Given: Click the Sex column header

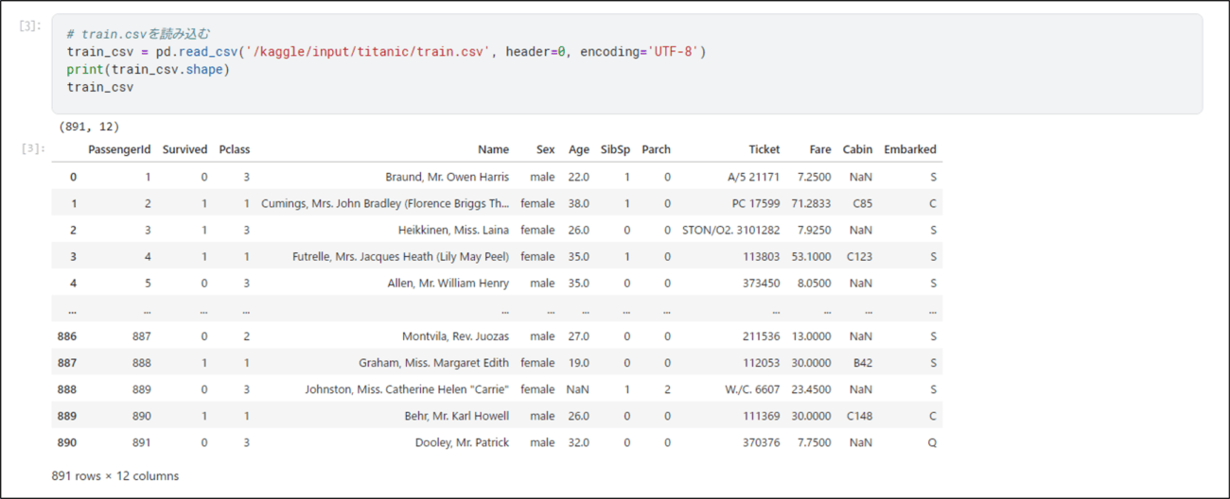Looking at the screenshot, I should click(x=545, y=149).
